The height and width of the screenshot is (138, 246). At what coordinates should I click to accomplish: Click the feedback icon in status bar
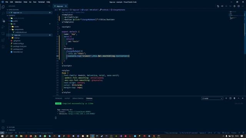(x=239, y=133)
